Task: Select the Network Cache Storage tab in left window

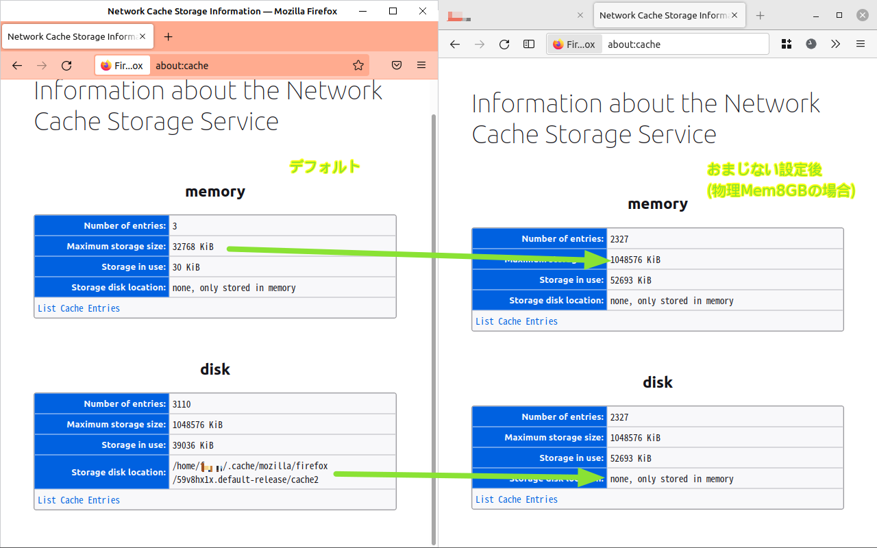Action: (x=71, y=37)
